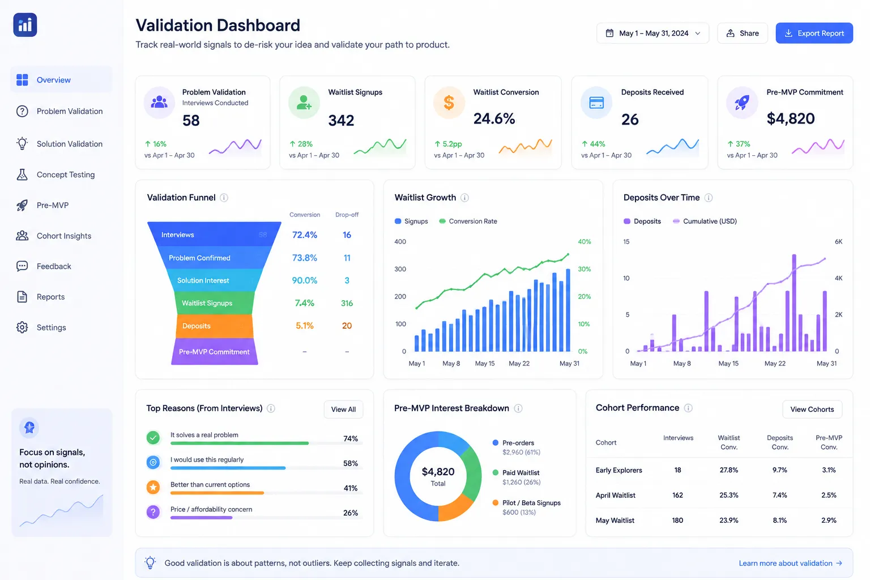Click the Reports document icon
870x580 pixels.
22,297
